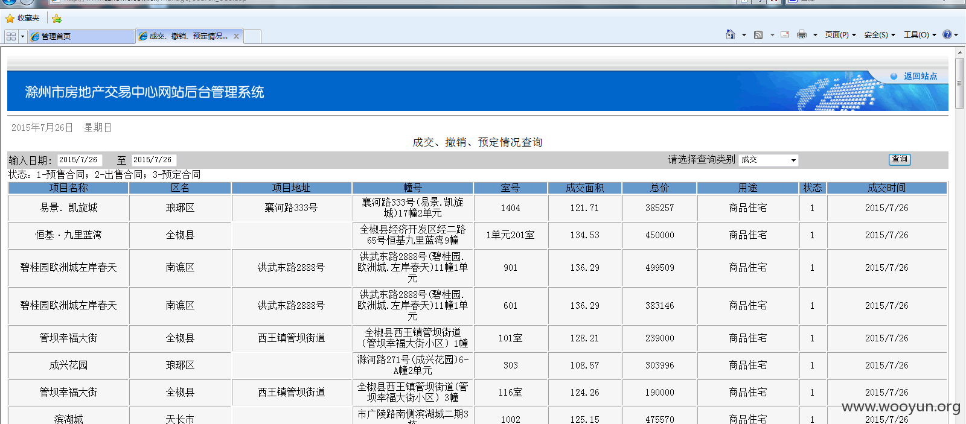Click the total price 239000 cell

(659, 338)
